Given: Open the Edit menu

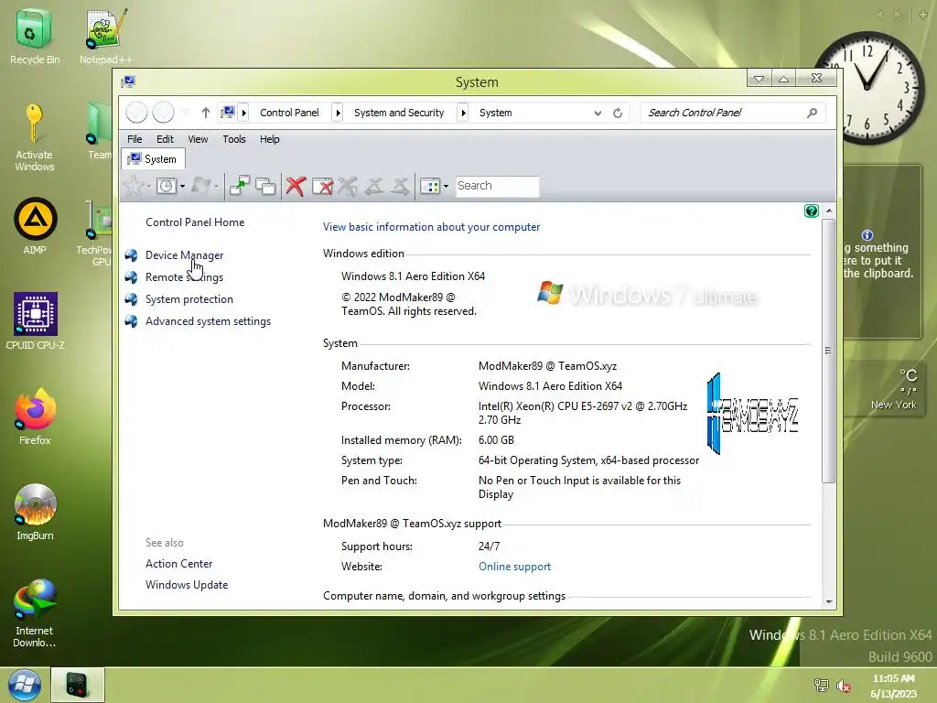Looking at the screenshot, I should click(x=165, y=139).
